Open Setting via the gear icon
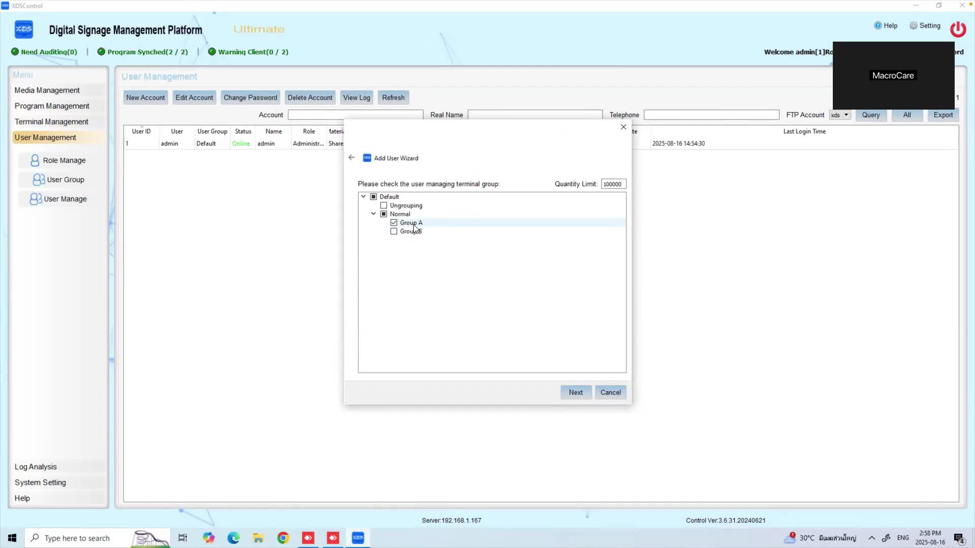This screenshot has width=975, height=548. pyautogui.click(x=914, y=25)
